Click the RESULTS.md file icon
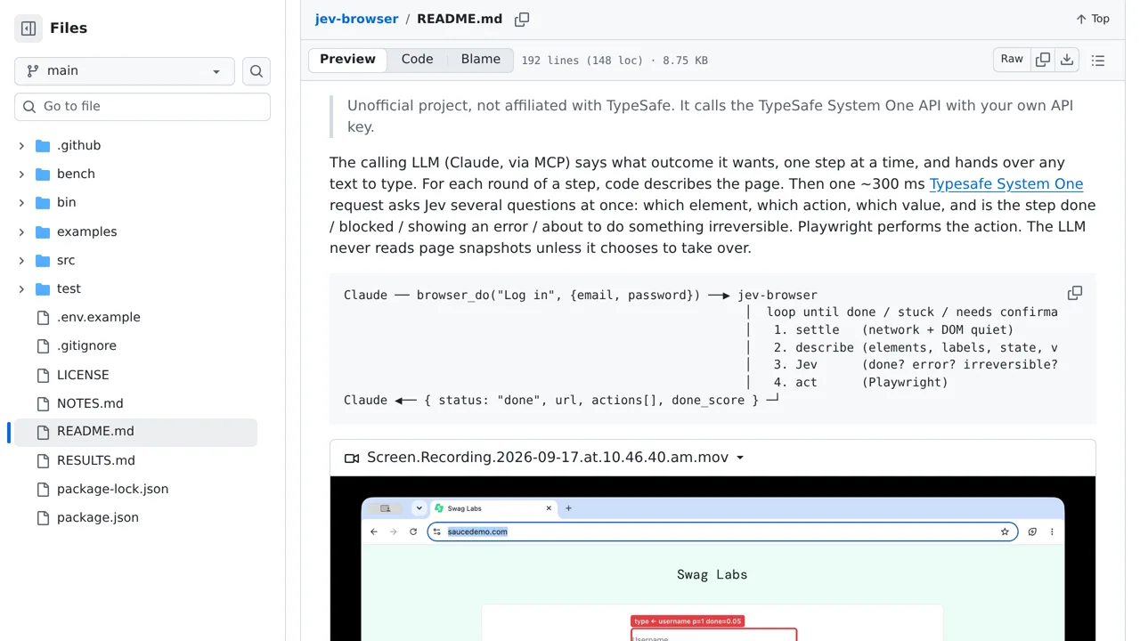Image resolution: width=1140 pixels, height=641 pixels. pyautogui.click(x=43, y=460)
